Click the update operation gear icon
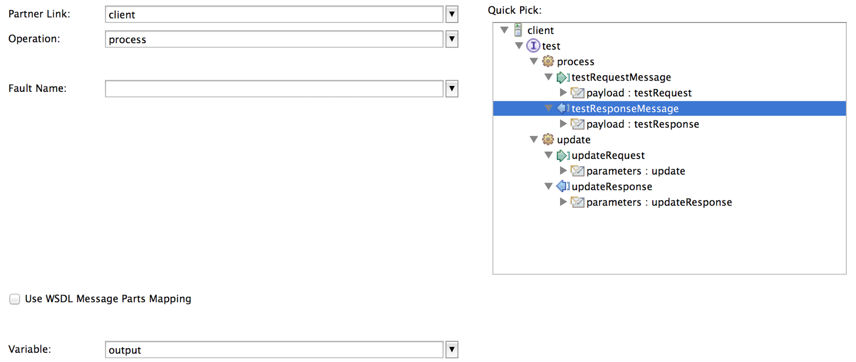 (548, 139)
